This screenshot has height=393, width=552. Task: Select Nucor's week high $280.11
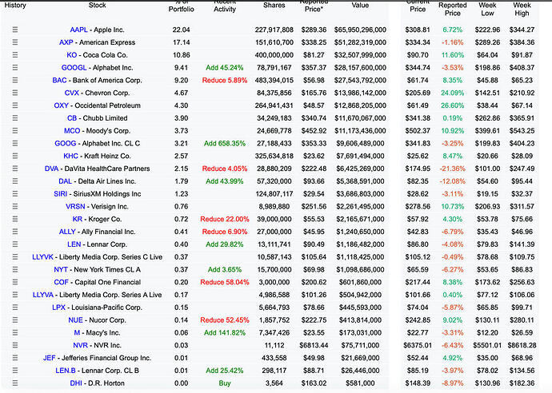tap(522, 320)
